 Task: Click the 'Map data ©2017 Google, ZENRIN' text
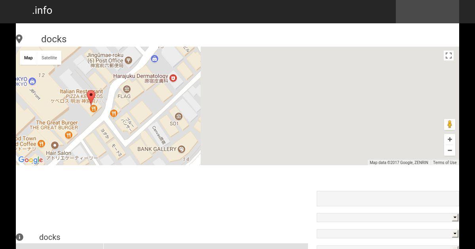point(399,162)
